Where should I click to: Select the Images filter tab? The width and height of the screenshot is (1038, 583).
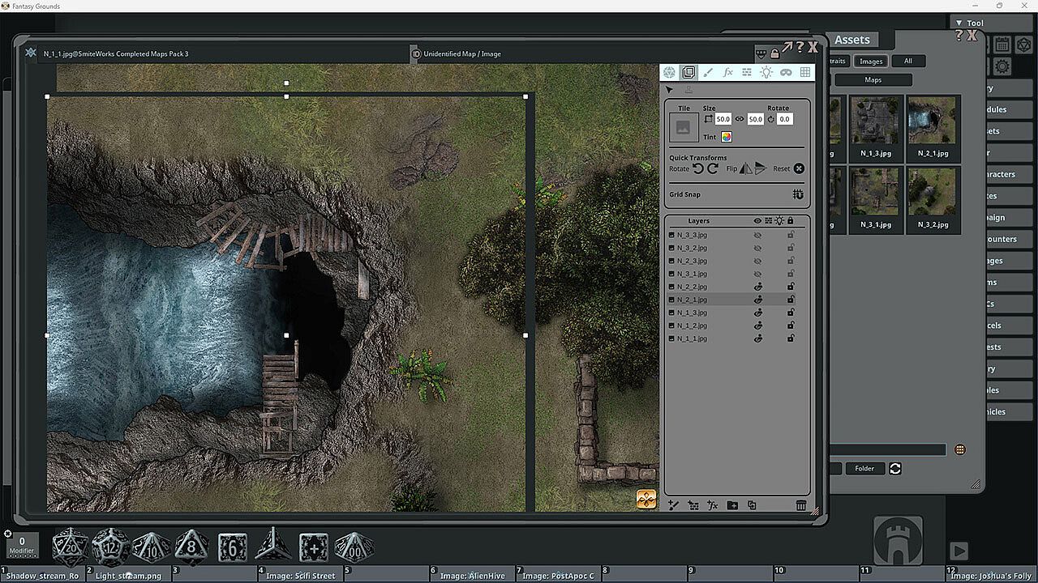coord(871,62)
